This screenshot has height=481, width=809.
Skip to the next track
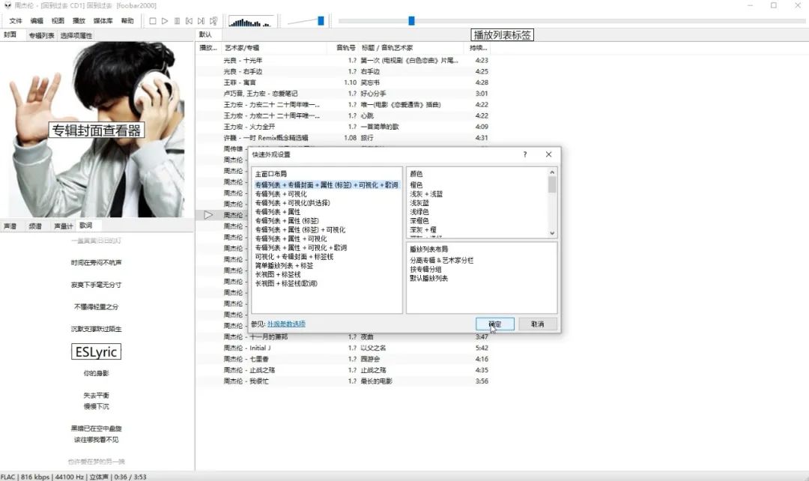(201, 21)
